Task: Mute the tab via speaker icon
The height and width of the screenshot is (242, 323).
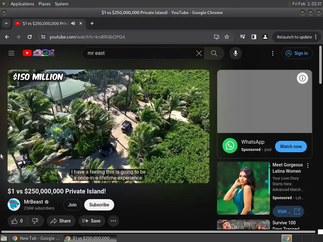Action: [x=73, y=23]
